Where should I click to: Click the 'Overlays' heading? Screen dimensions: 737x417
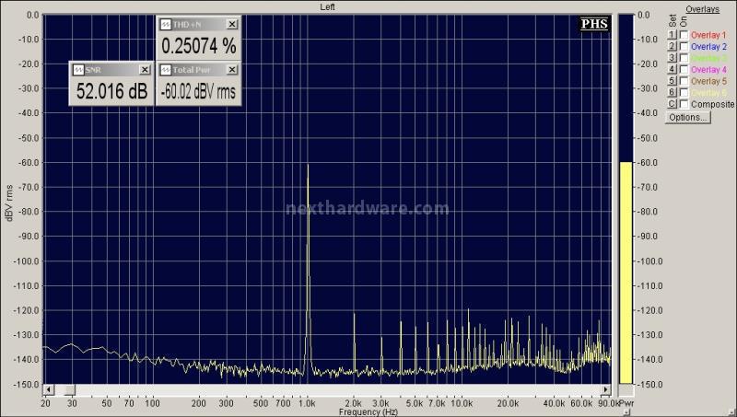click(702, 9)
